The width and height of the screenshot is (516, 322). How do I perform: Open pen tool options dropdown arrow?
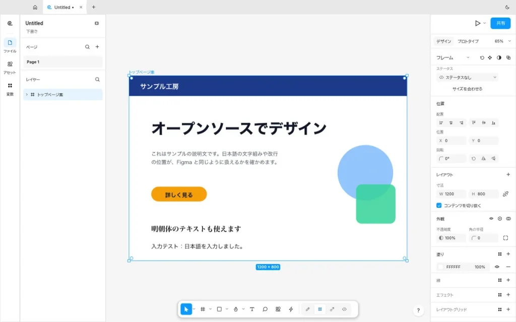click(243, 309)
